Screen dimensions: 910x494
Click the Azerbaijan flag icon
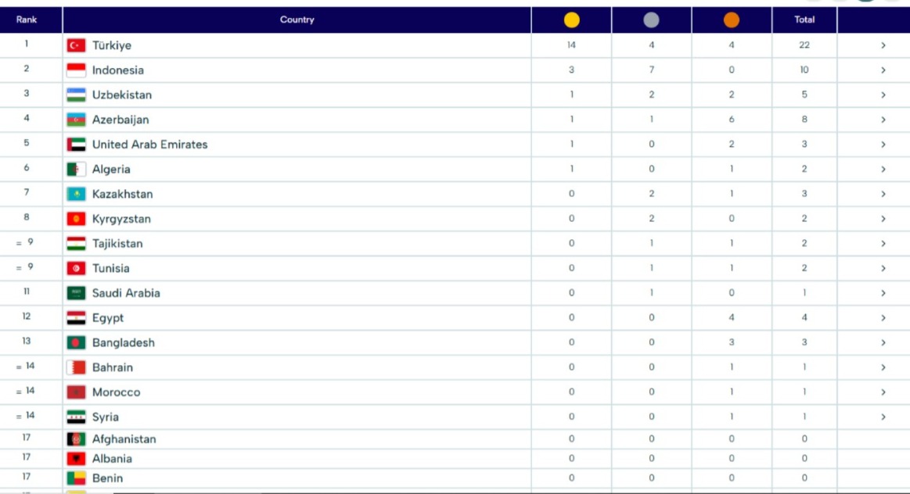76,120
